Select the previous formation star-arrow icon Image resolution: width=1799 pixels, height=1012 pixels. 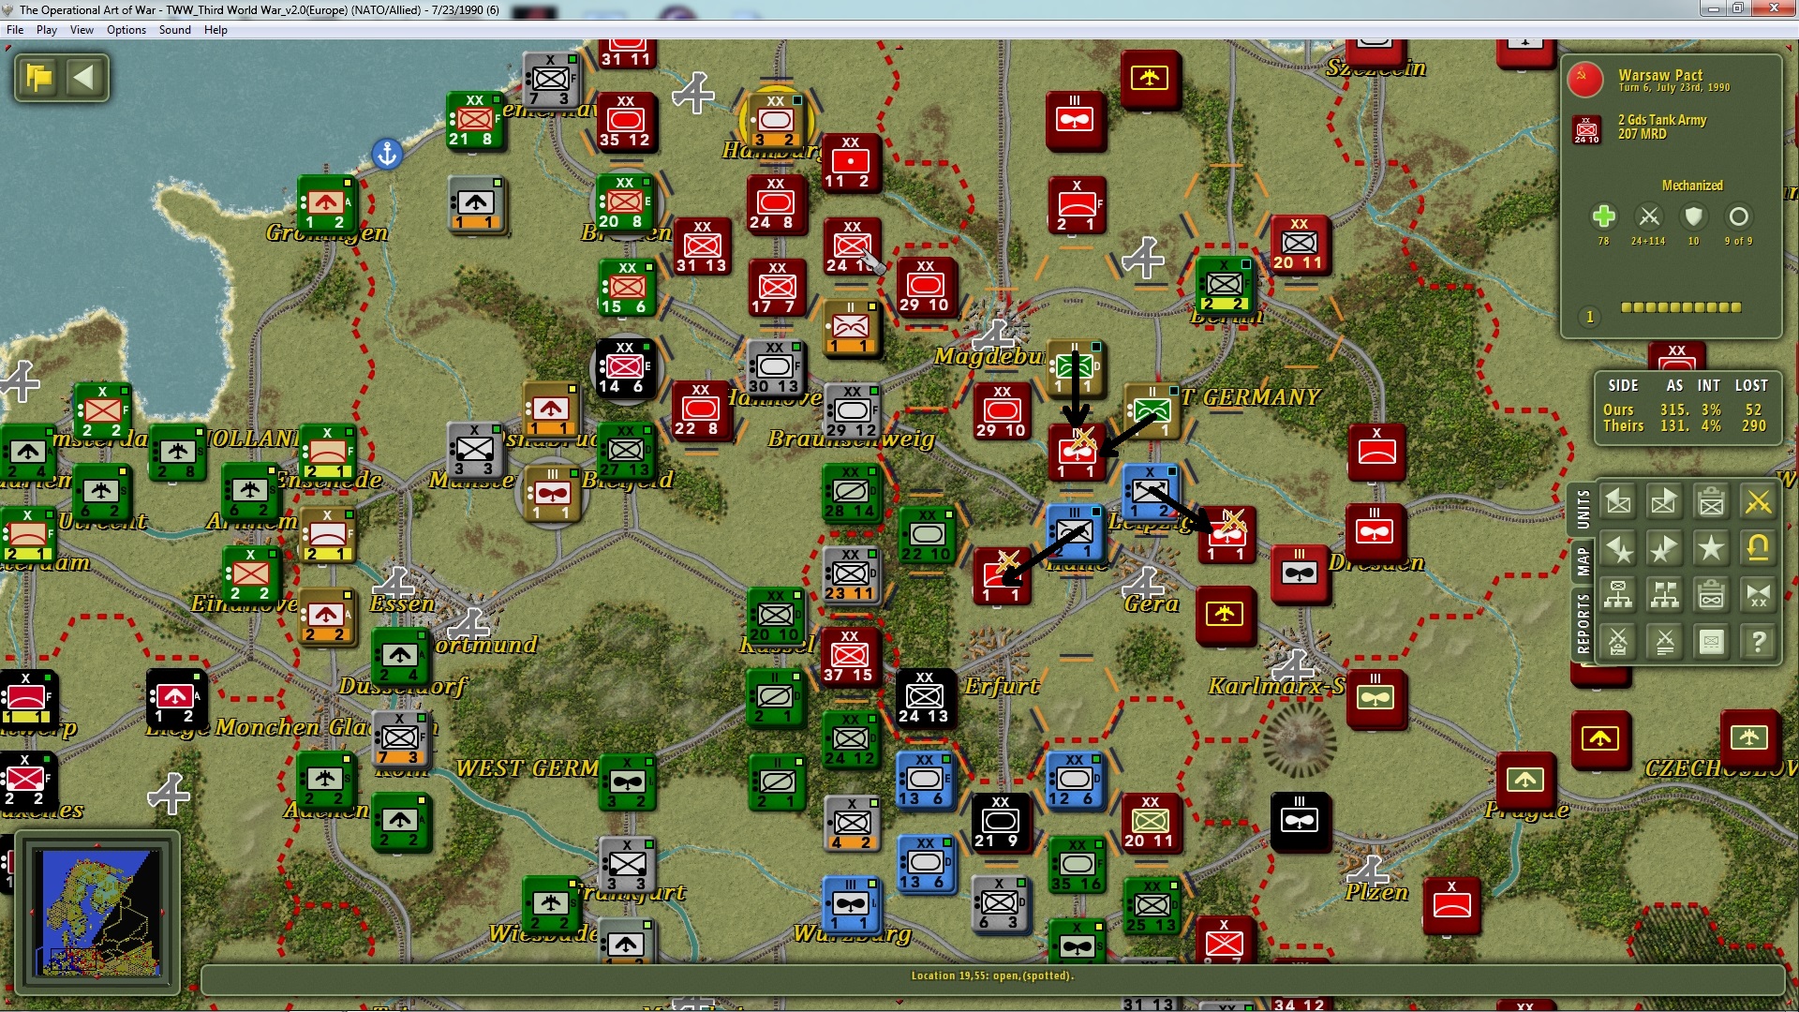click(1618, 548)
